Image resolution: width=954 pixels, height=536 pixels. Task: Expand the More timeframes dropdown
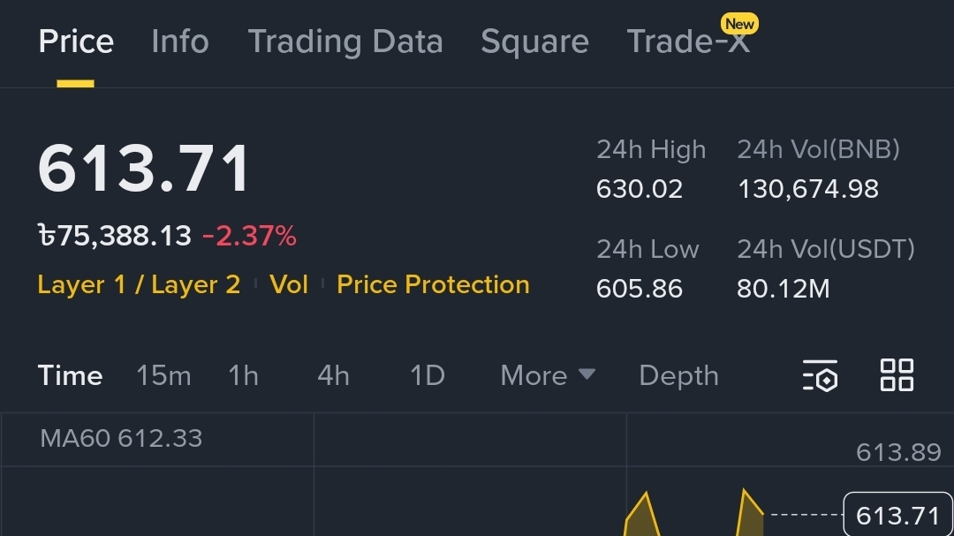pyautogui.click(x=548, y=375)
